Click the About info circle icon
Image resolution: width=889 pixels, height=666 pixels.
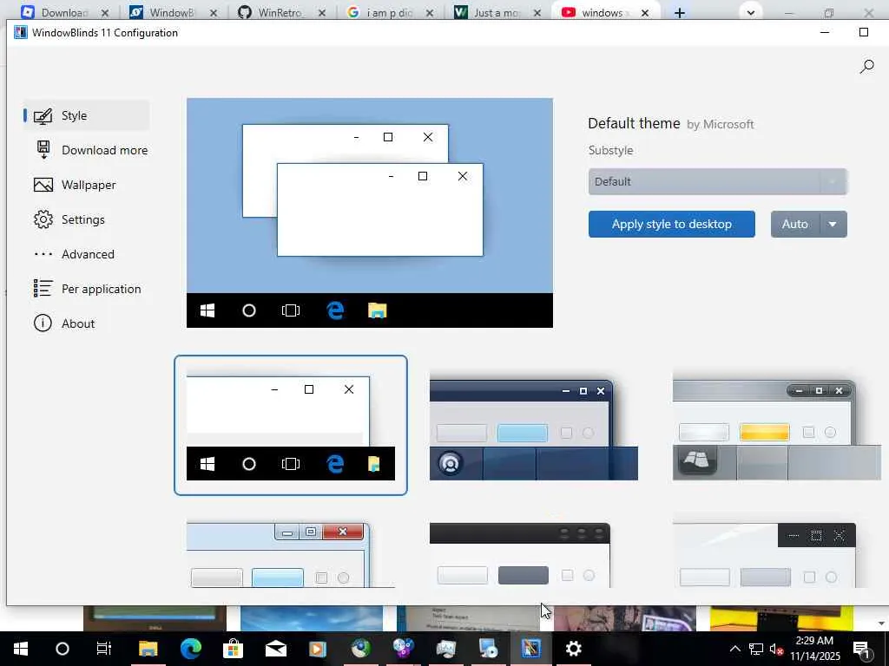pos(43,323)
